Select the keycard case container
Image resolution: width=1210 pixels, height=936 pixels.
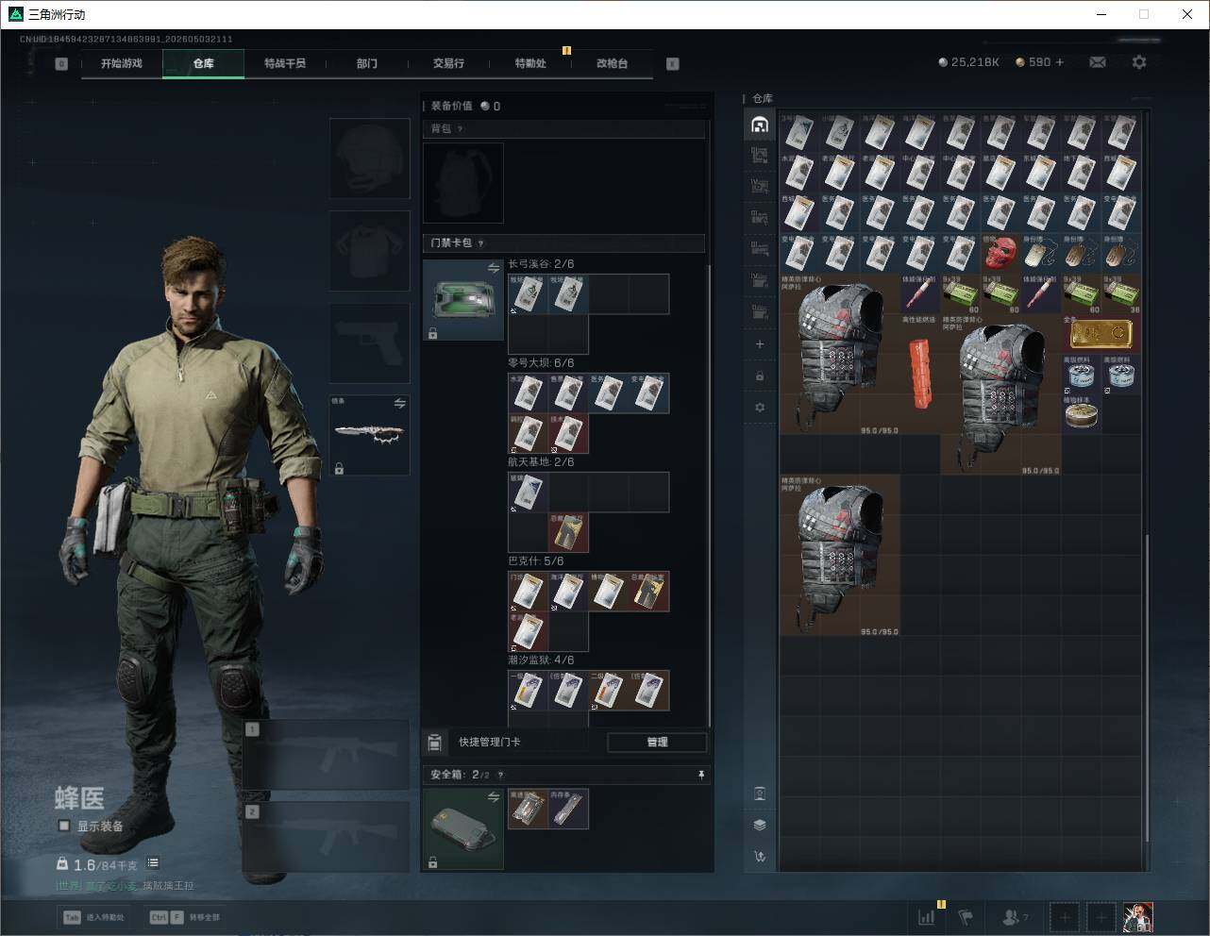pos(463,300)
